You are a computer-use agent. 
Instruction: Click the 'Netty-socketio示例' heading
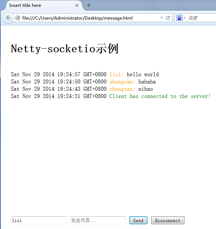(65, 49)
